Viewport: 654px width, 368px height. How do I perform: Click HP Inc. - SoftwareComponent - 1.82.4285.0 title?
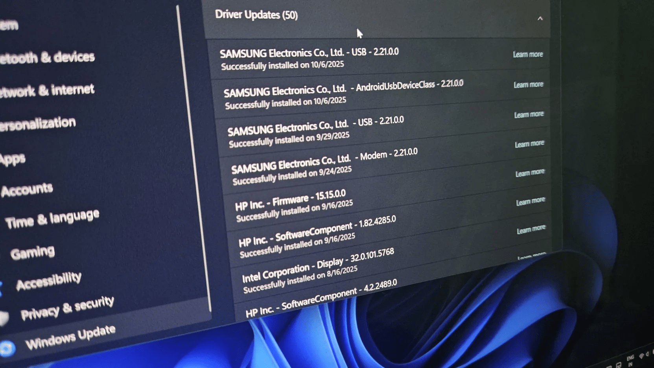(x=317, y=231)
